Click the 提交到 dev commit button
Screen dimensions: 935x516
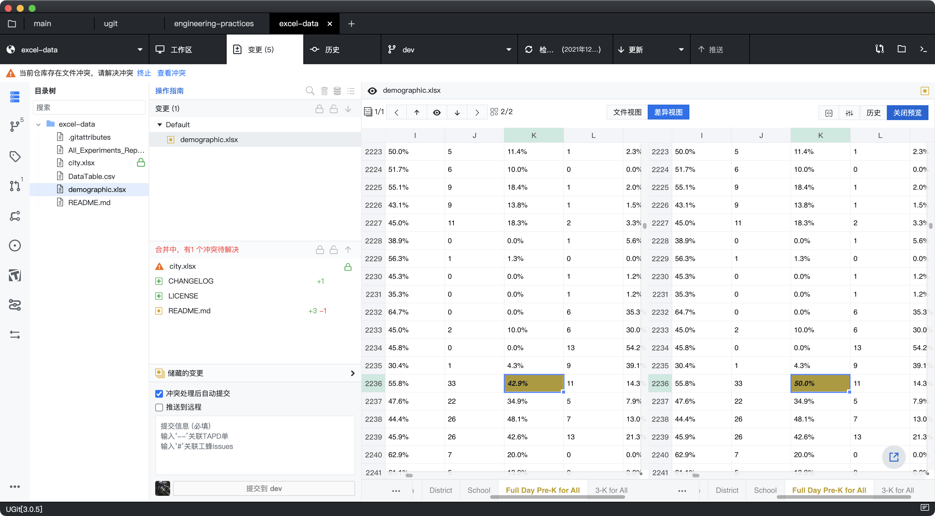coord(264,488)
